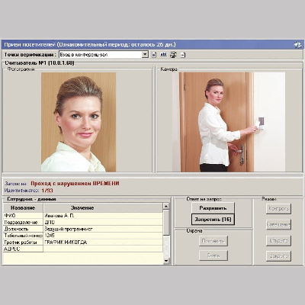Click the Снять guard button
The image size is (305, 305).
(x=213, y=255)
